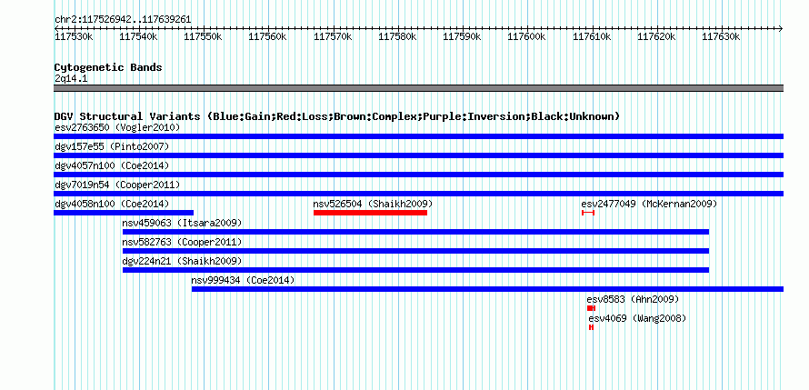Open esv2477049 (McKernan2009) variant label
The width and height of the screenshot is (809, 390).
(649, 204)
